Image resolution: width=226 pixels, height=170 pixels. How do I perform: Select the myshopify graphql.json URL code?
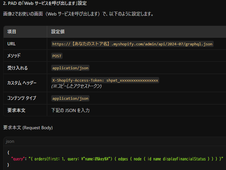click(132, 44)
